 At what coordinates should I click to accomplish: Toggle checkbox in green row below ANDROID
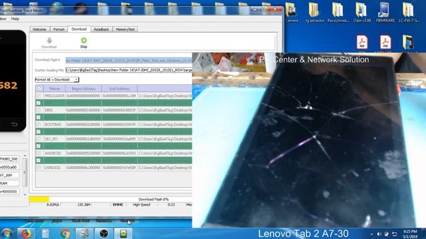[39, 161]
